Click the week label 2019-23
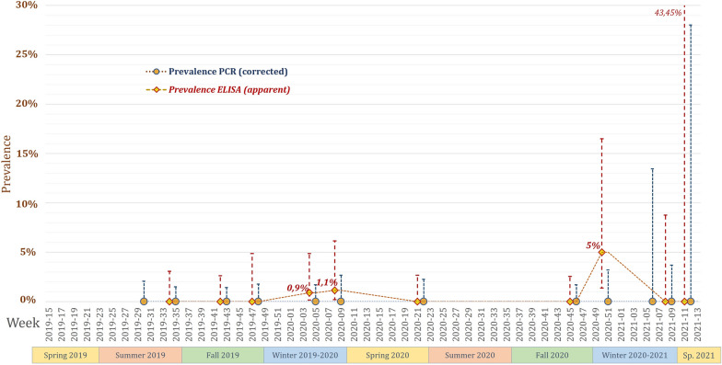Image resolution: width=722 pixels, height=365 pixels. click(x=99, y=325)
